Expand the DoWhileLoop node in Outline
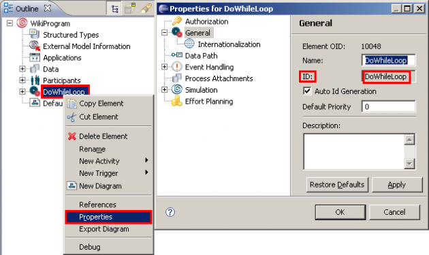429x255 pixels. (x=22, y=91)
